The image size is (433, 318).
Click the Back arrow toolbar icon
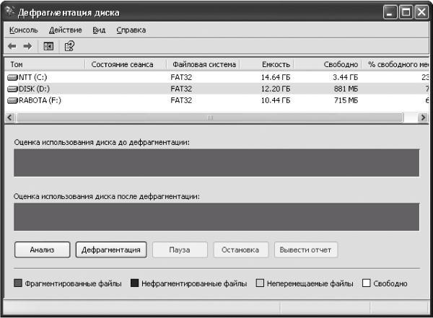pyautogui.click(x=12, y=46)
